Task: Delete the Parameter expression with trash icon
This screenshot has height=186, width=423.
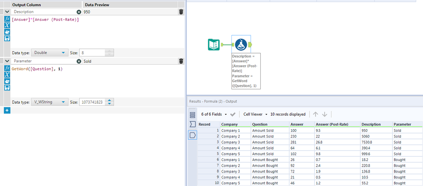Action: click(x=181, y=61)
